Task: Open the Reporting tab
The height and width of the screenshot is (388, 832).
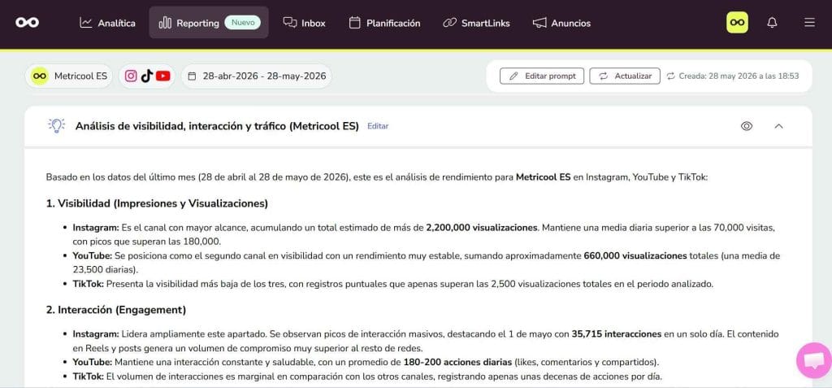Action: [x=209, y=23]
